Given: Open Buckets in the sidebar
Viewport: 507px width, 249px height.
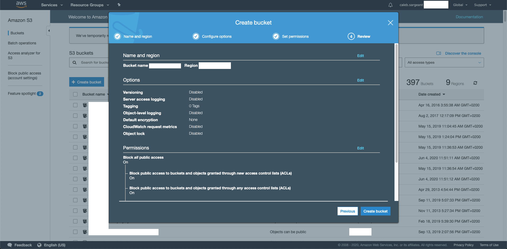Looking at the screenshot, I should point(17,33).
